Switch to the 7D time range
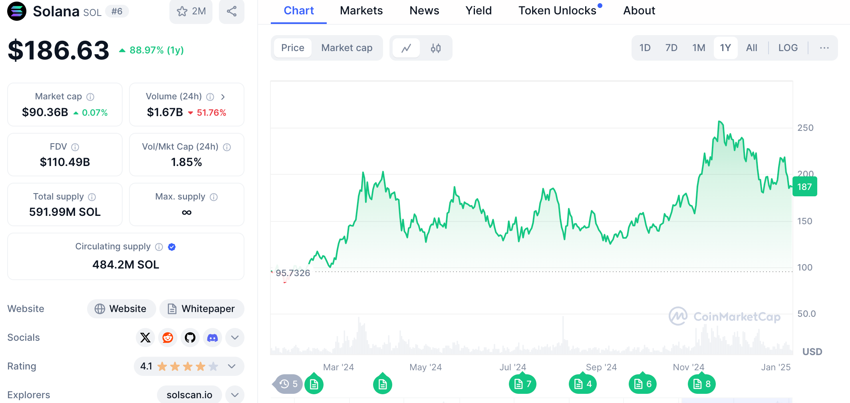The width and height of the screenshot is (850, 403). pos(671,47)
